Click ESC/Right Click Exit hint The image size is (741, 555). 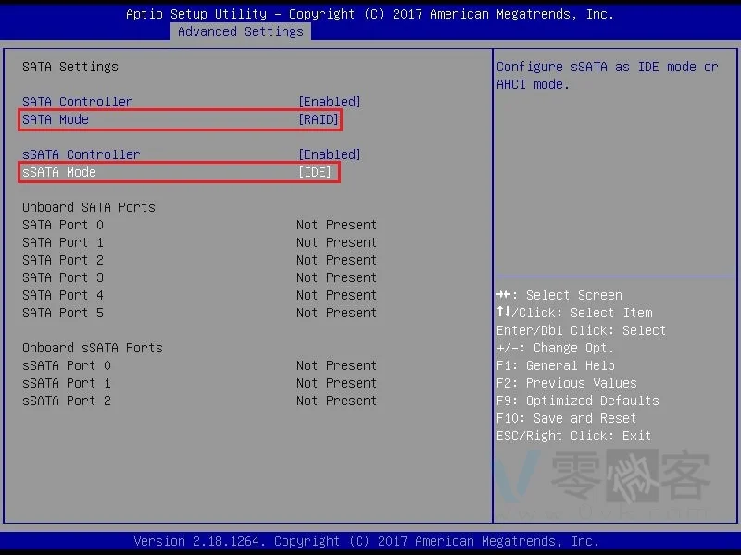[x=574, y=436]
